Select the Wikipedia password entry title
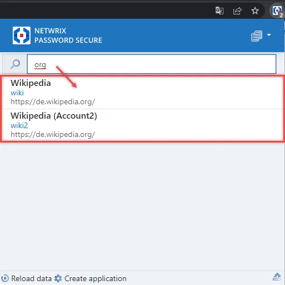This screenshot has width=285, height=285. point(30,83)
